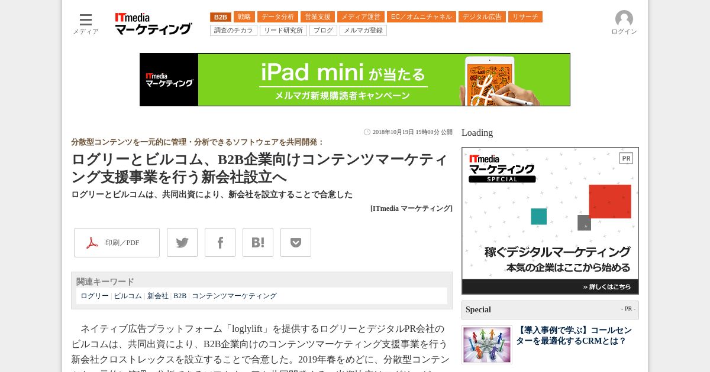Click the 新会社 keyword link
Image resolution: width=710 pixels, height=372 pixels.
(x=158, y=296)
